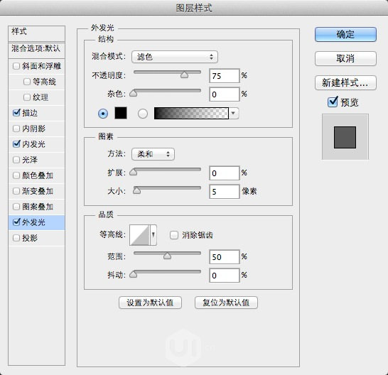Click the 取消 button
Viewport: 388px width, 375px height.
345,59
